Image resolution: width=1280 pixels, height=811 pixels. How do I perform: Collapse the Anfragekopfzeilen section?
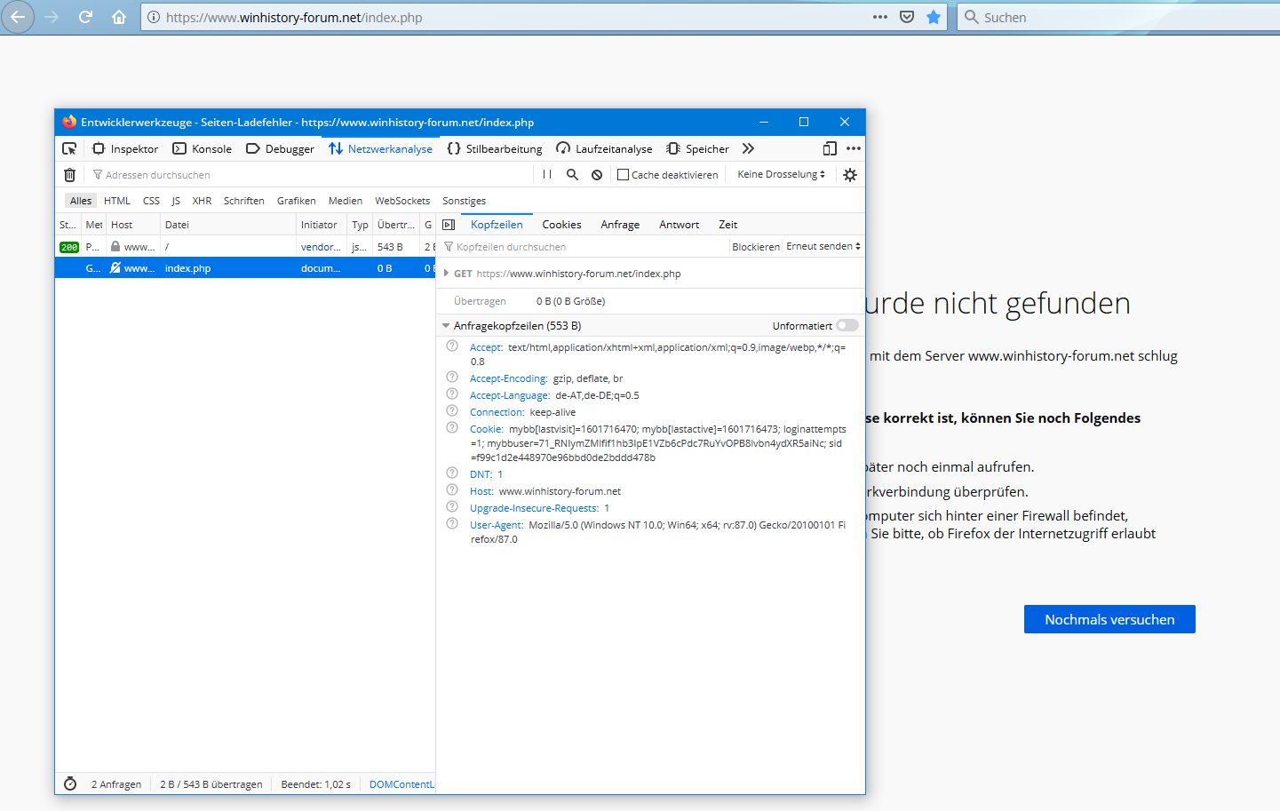coord(446,326)
